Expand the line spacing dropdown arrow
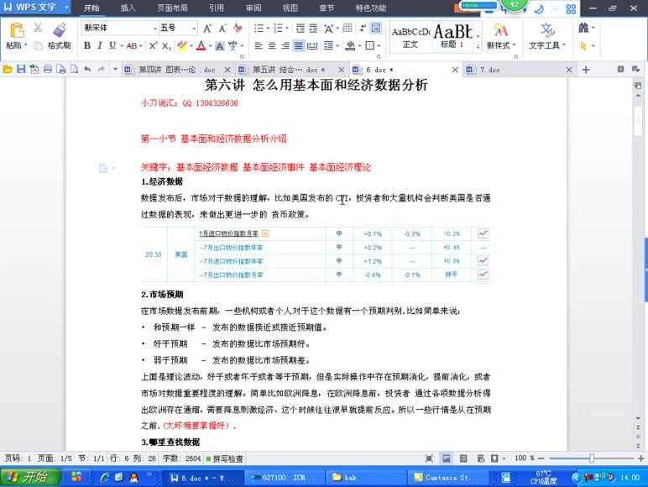Screen dimensions: 648x487 coord(337,46)
